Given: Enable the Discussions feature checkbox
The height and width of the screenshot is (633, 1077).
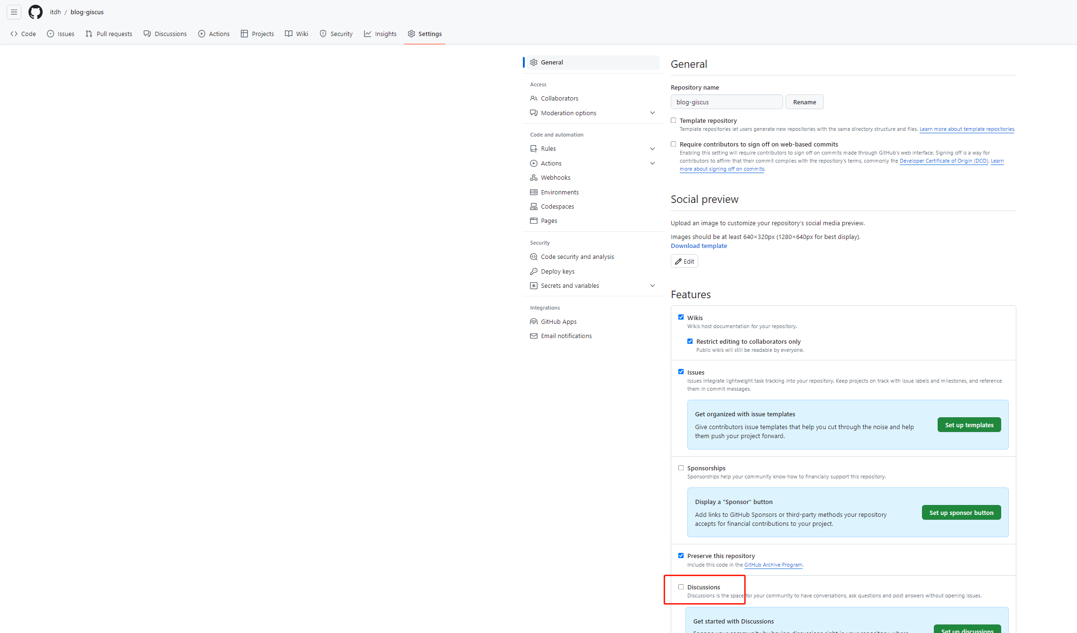Looking at the screenshot, I should (x=681, y=587).
